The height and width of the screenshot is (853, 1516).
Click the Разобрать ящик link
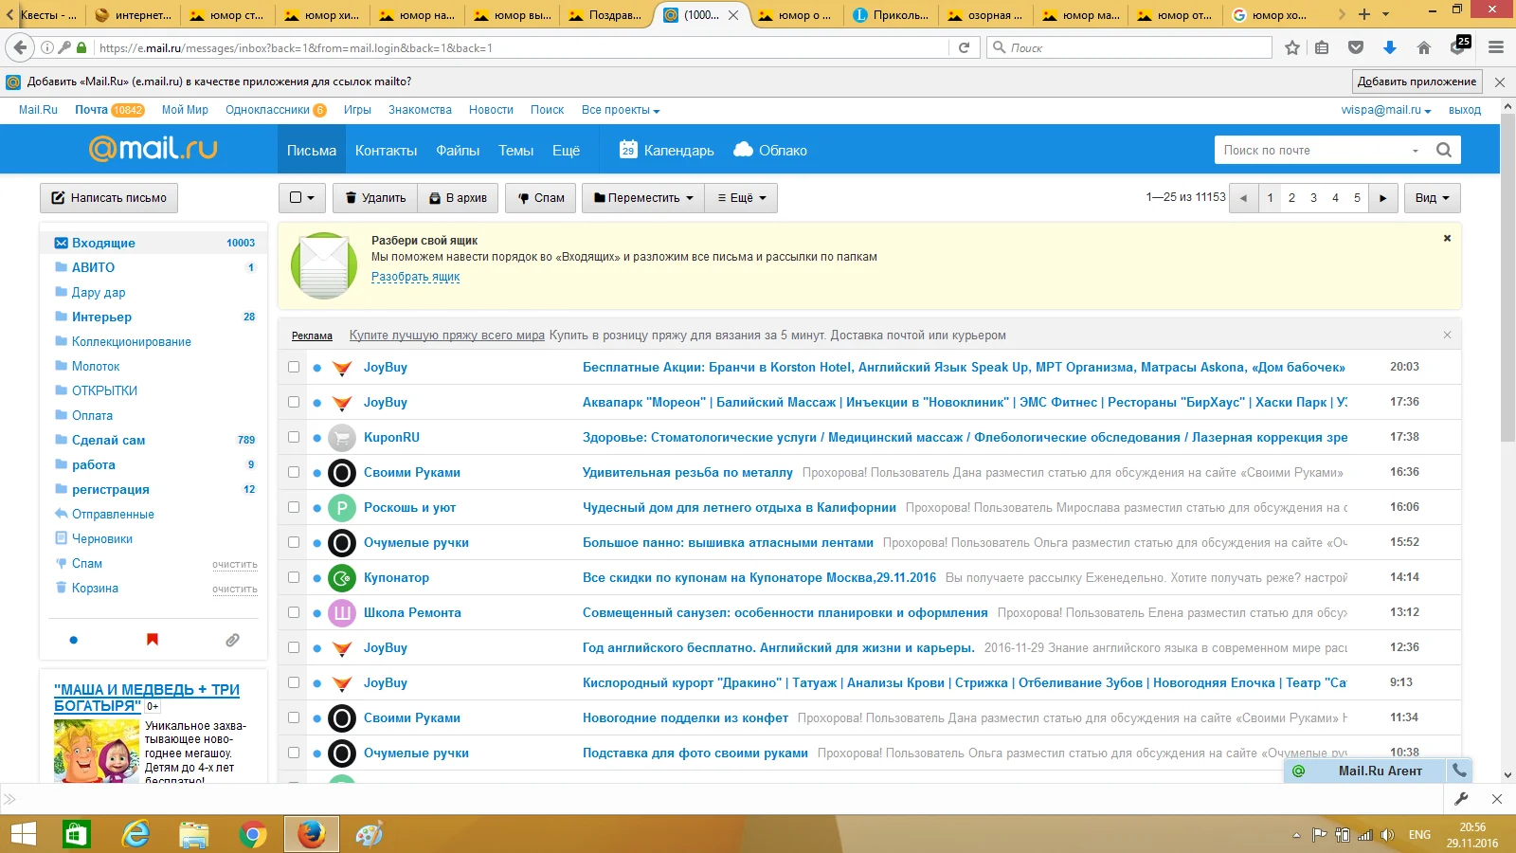415,277
